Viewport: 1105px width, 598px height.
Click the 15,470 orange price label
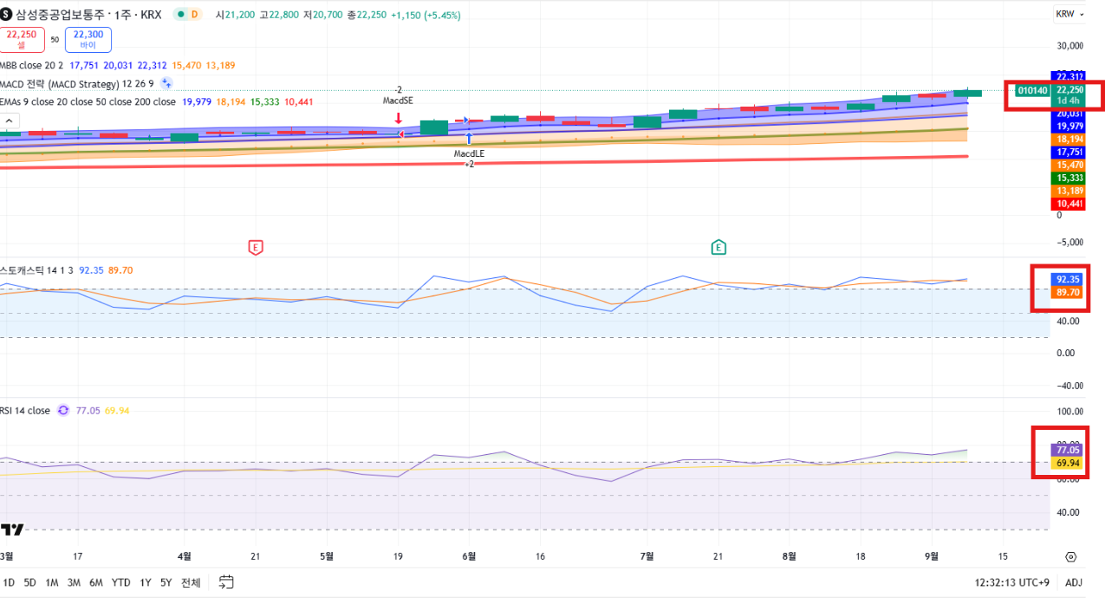tap(1068, 165)
